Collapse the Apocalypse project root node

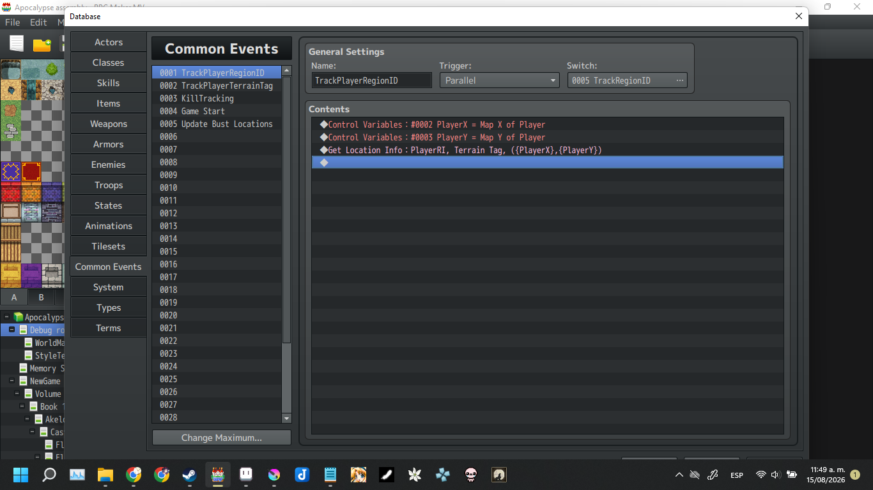pos(7,317)
